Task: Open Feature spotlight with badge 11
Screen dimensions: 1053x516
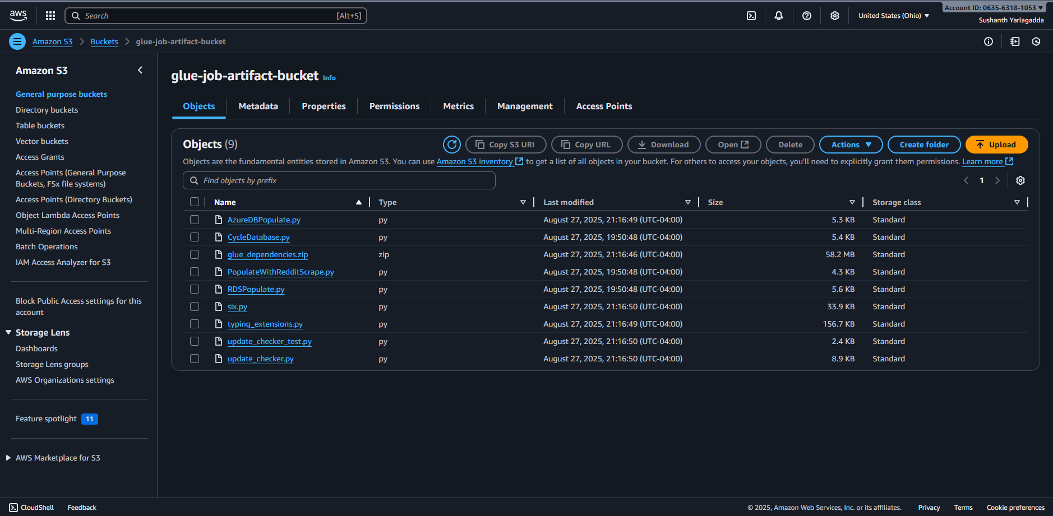Action: tap(57, 419)
